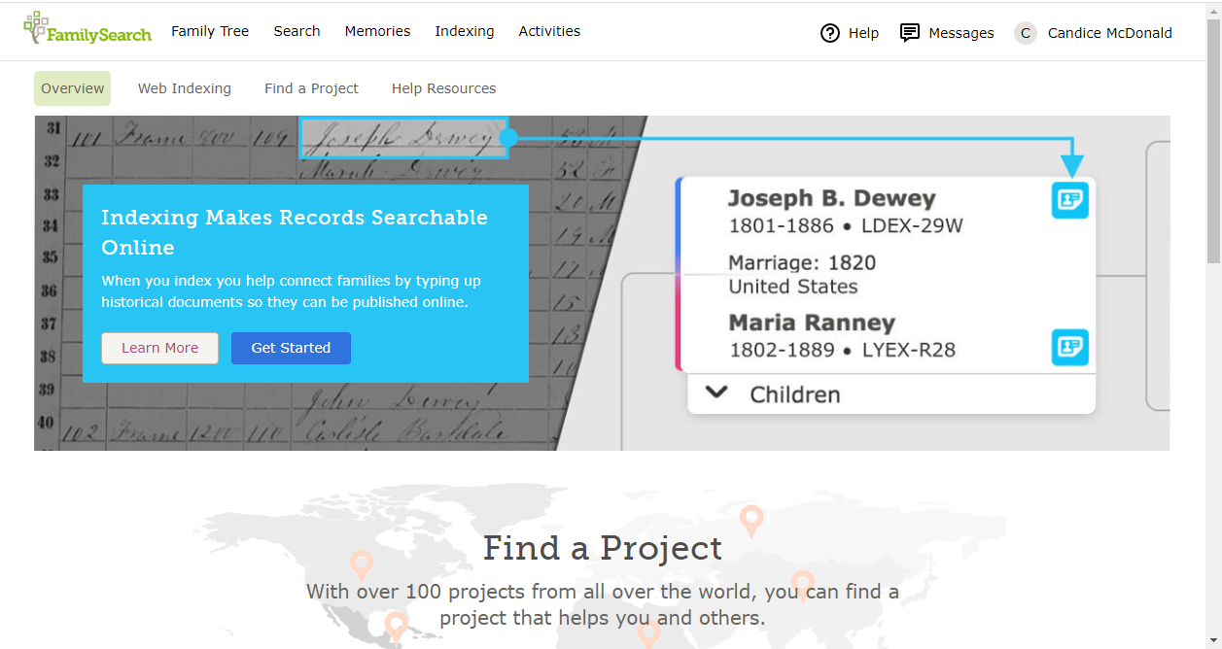This screenshot has height=649, width=1222.
Task: Select the Help Resources tab
Action: pos(443,88)
